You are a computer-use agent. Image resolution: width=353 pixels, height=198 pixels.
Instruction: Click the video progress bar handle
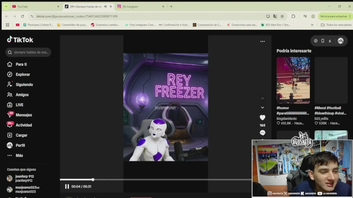click(93, 180)
